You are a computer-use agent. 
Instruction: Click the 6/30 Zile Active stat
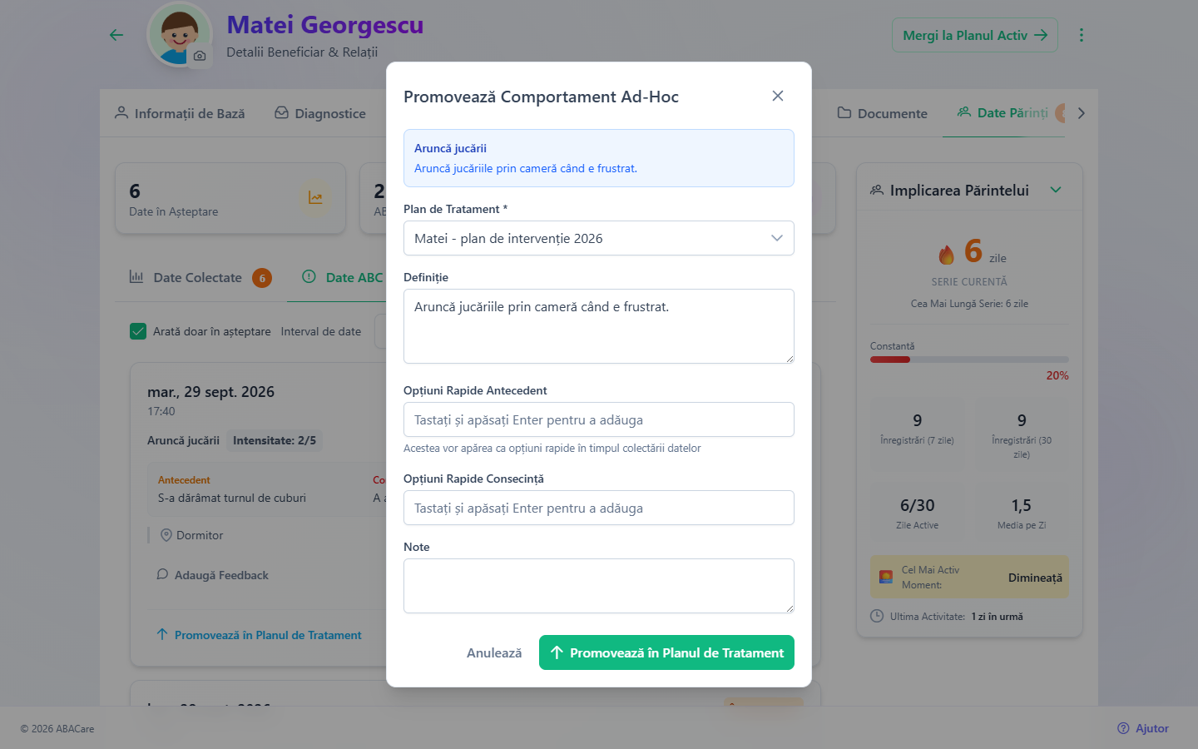click(918, 513)
